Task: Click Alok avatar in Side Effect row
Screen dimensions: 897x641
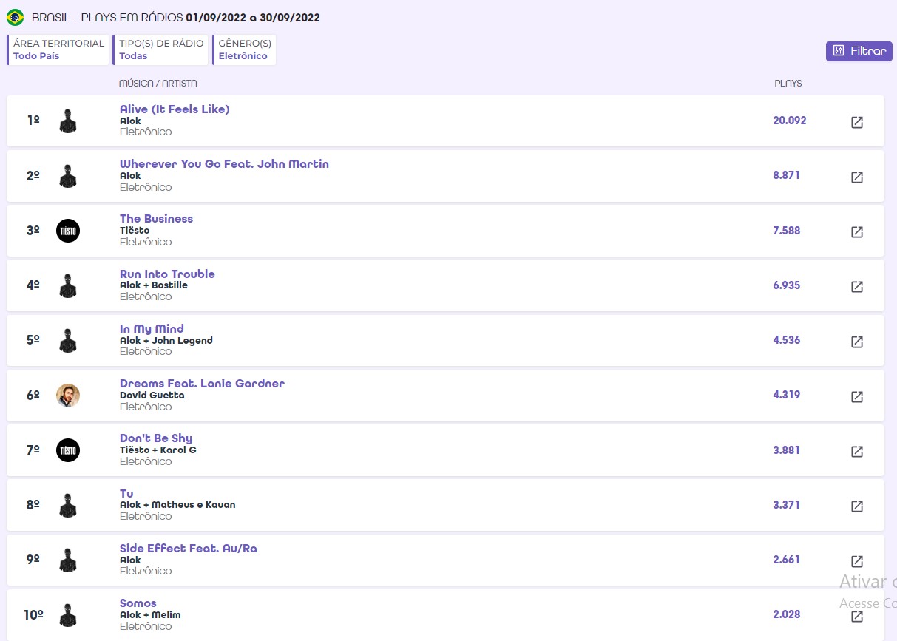Action: pyautogui.click(x=68, y=560)
